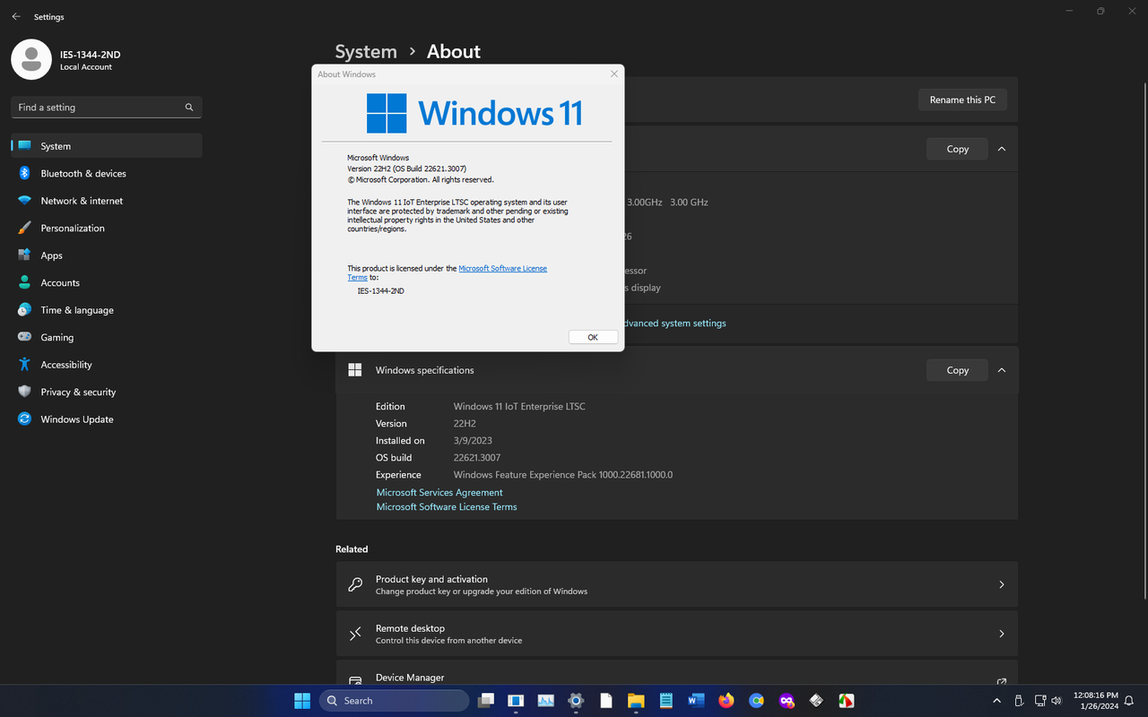The image size is (1148, 717).
Task: Click the Network wifi icon in the sidebar
Action: click(24, 201)
